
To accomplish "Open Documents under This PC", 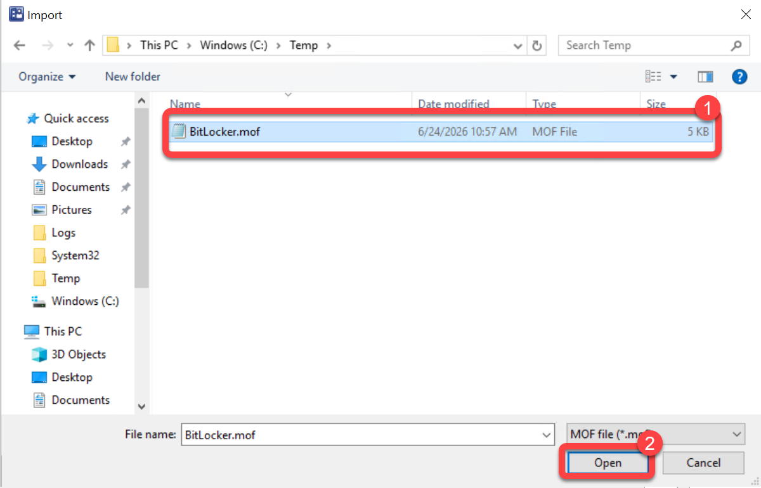I will [81, 400].
